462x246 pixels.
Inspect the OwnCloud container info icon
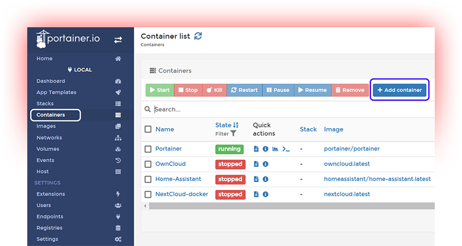(265, 164)
